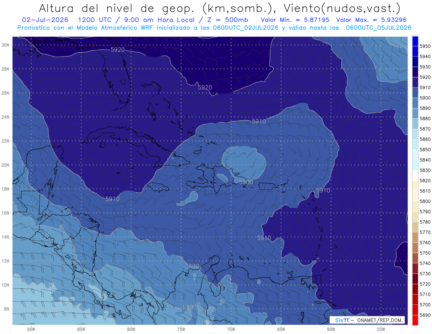
Task: Click the '20N' latitude label
Action: coord(5,165)
